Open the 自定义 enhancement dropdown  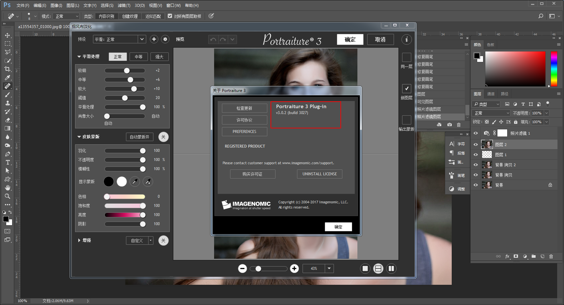[x=140, y=240]
